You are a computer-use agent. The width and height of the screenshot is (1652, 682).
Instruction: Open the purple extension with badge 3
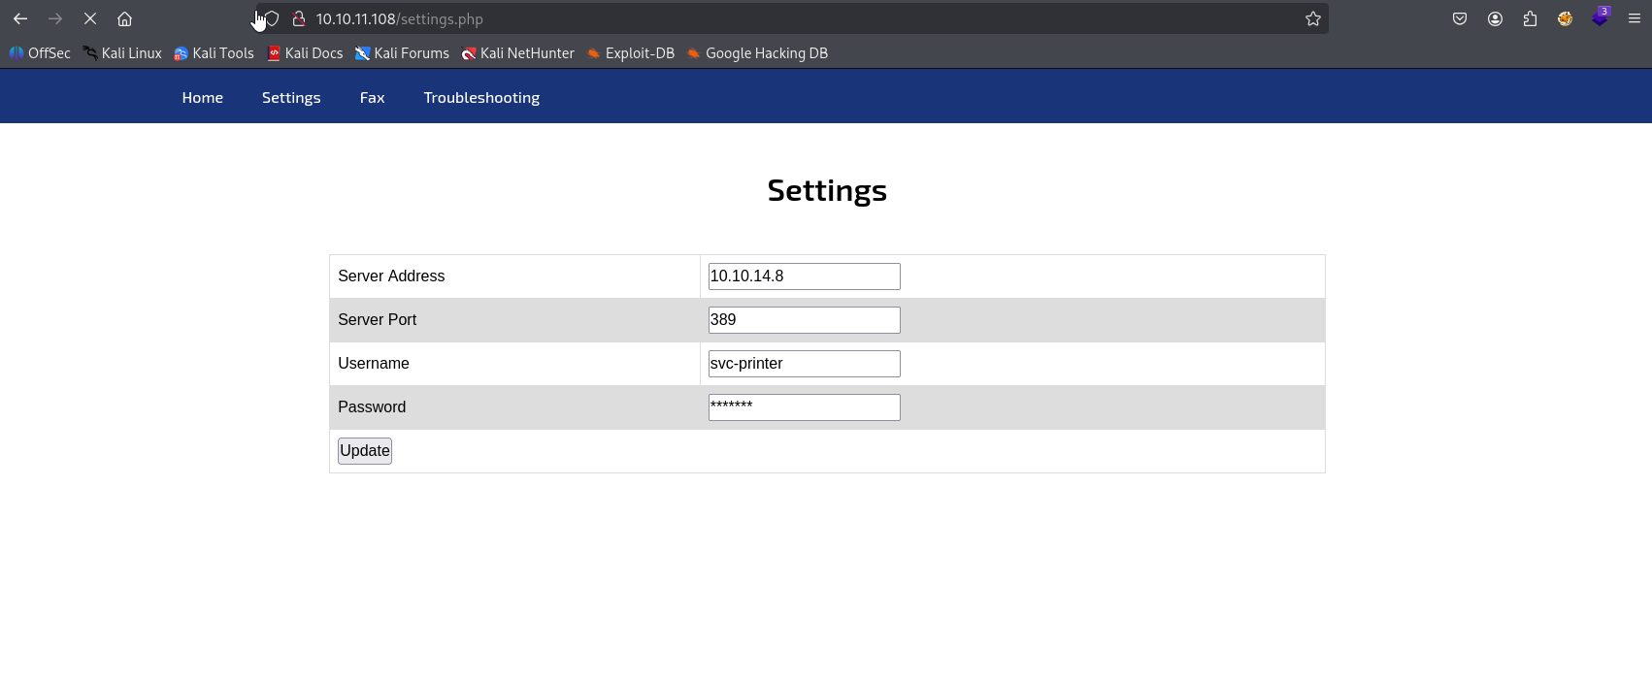click(x=1601, y=16)
